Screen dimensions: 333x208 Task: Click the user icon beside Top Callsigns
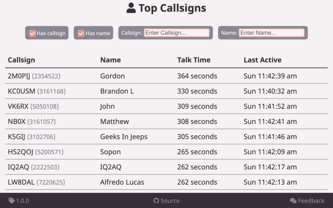pos(131,8)
